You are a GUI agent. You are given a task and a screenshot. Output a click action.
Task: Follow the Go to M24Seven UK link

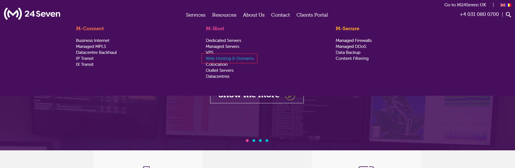[465, 5]
